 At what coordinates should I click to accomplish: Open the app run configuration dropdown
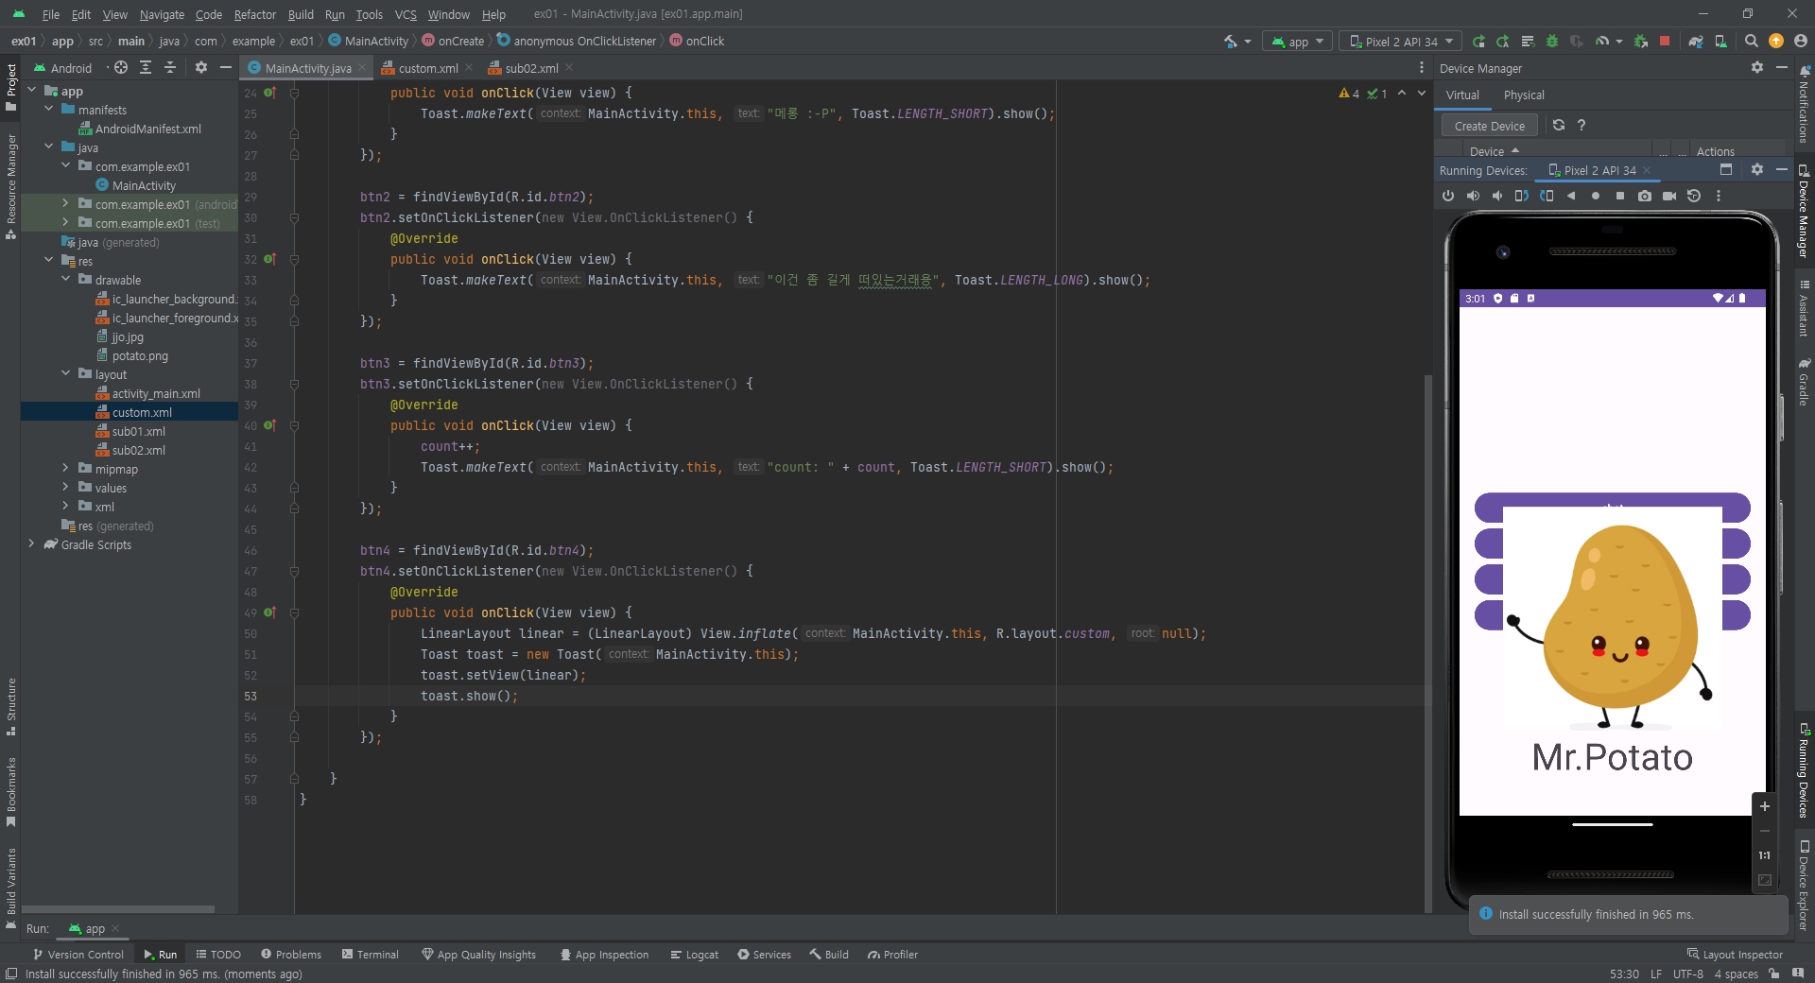coord(1298,42)
